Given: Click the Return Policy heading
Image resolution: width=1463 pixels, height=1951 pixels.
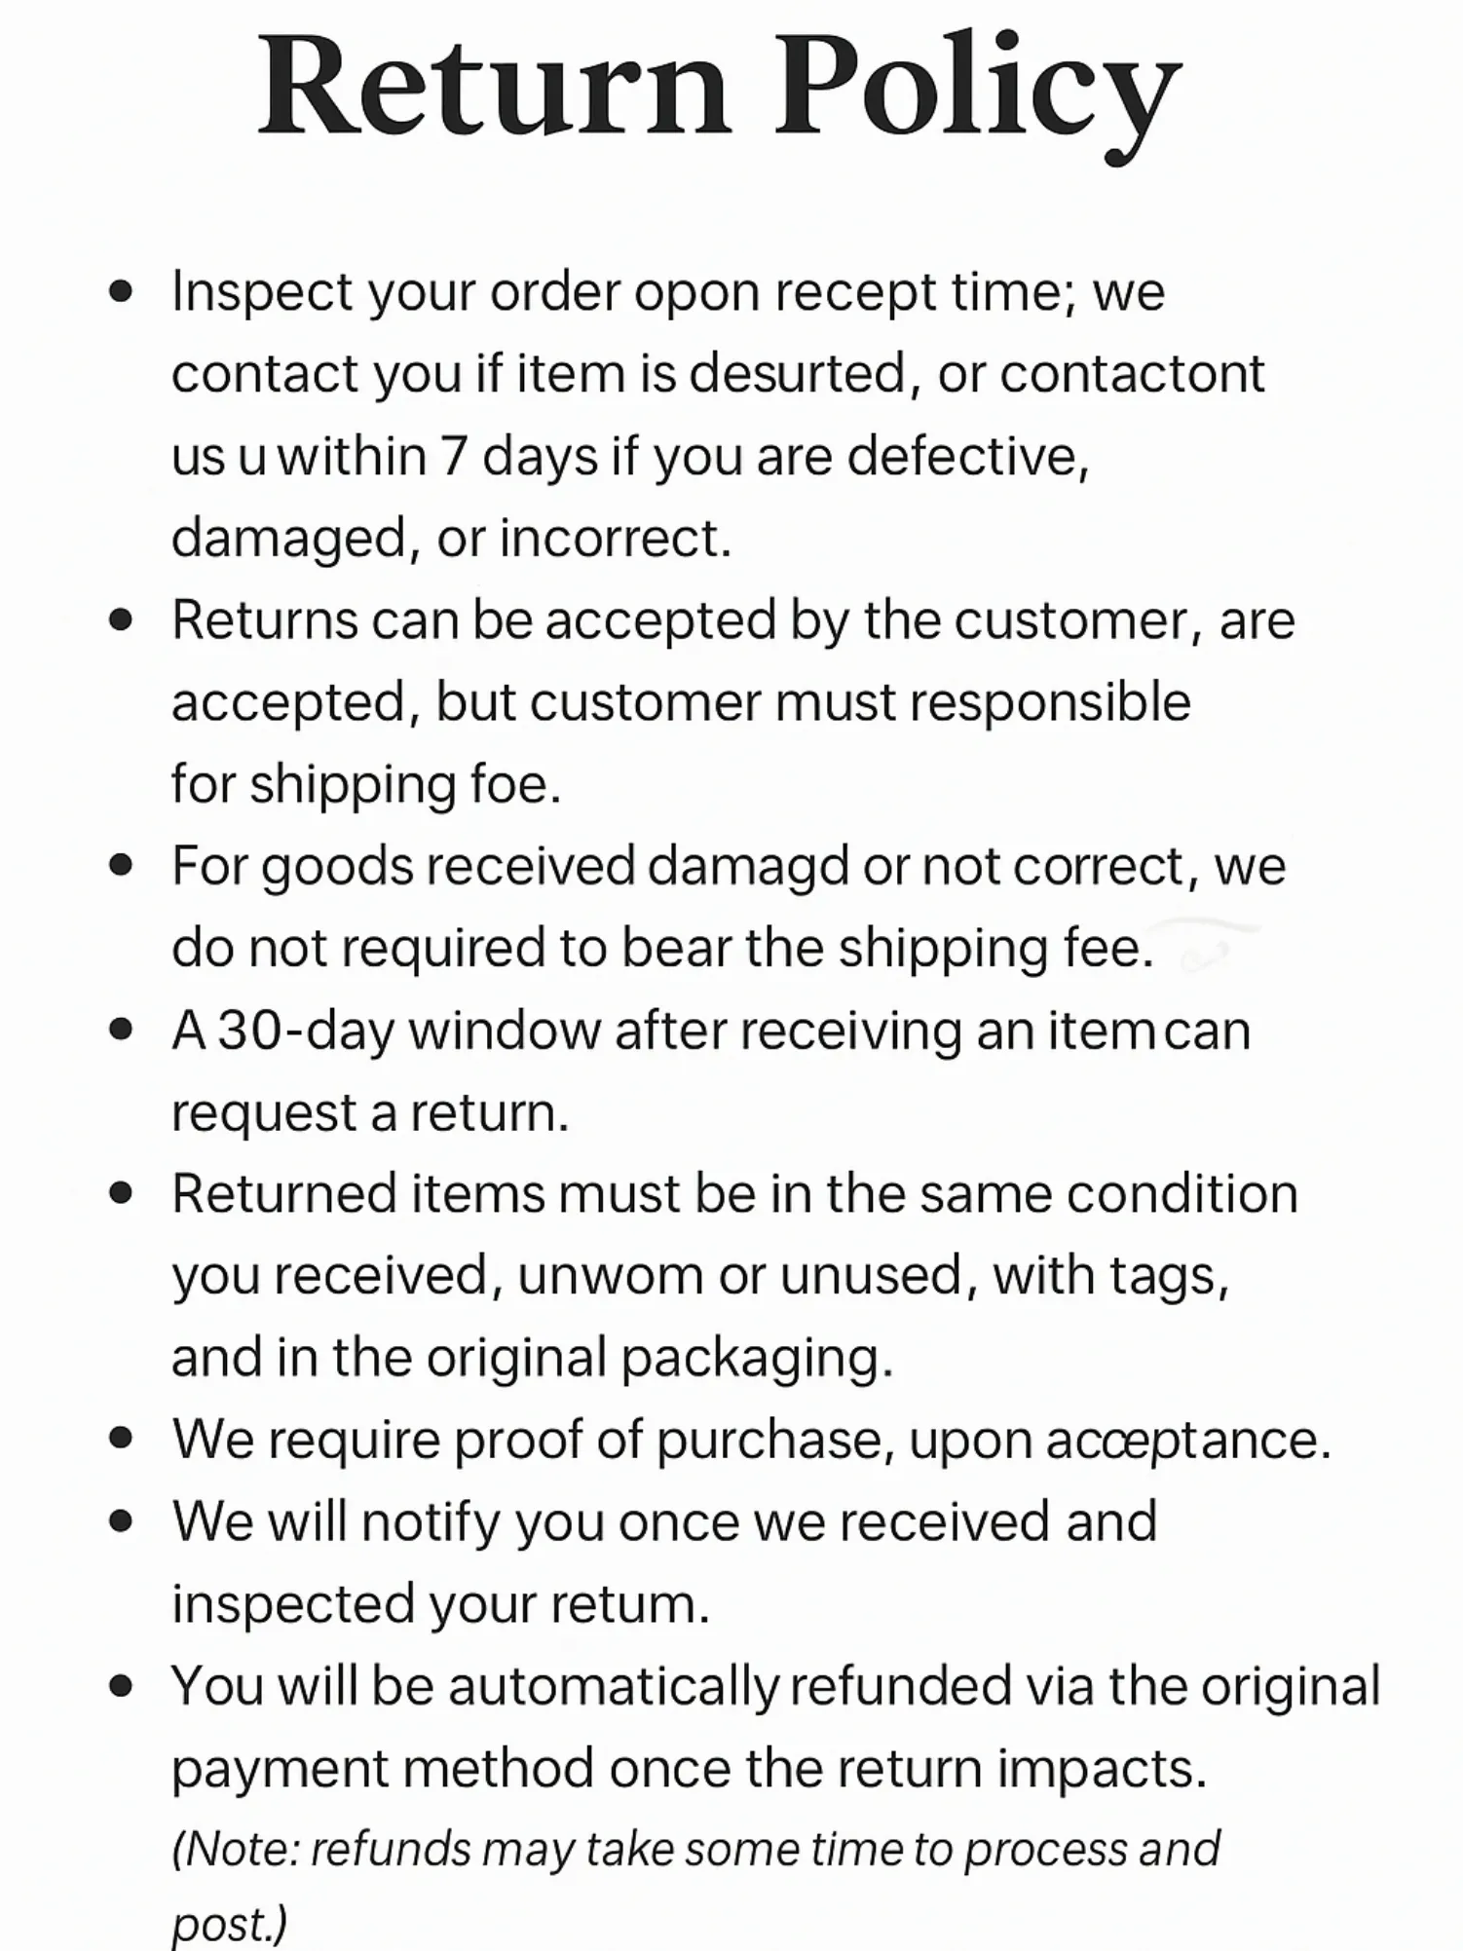Looking at the screenshot, I should [x=720, y=90].
